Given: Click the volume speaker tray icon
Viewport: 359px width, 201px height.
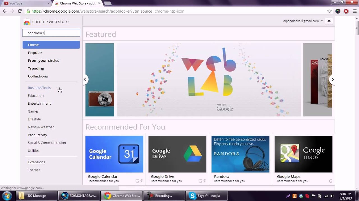Looking at the screenshot, I should click(x=332, y=196).
